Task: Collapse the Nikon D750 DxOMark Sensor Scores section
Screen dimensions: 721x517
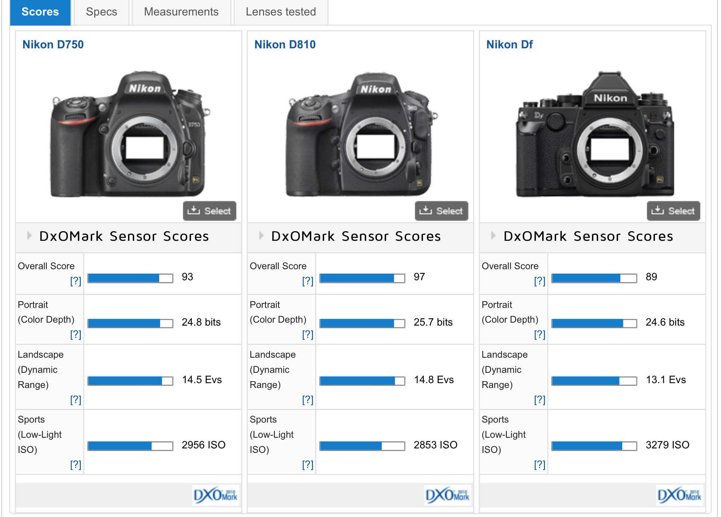Action: 30,236
